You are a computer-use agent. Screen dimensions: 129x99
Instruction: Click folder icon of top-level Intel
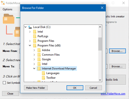pos(35,32)
